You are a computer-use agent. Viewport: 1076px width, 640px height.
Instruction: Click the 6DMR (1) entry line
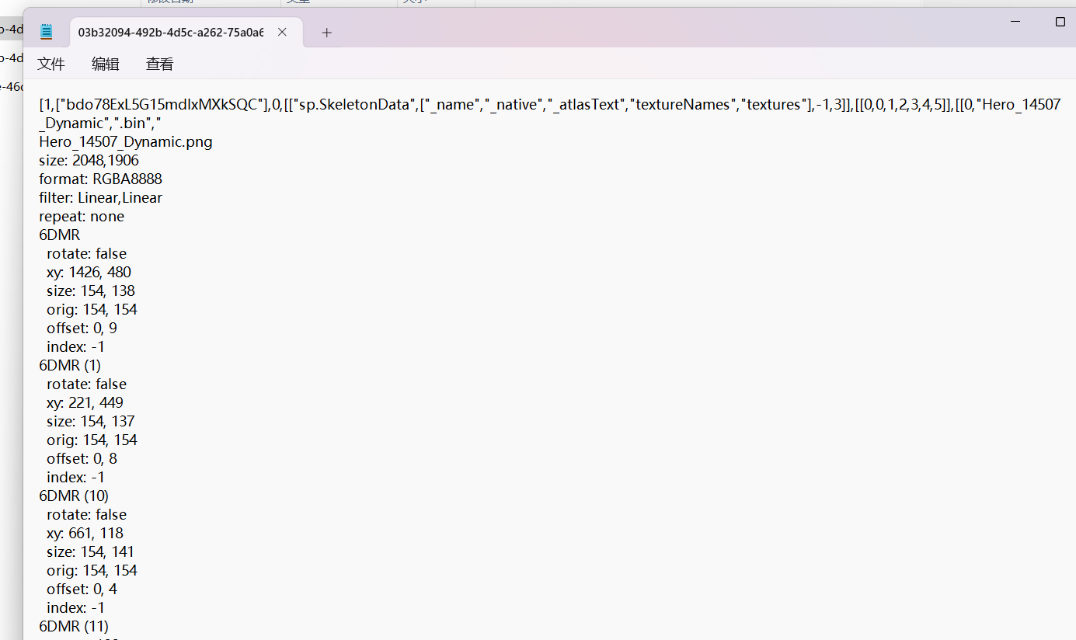(x=70, y=365)
